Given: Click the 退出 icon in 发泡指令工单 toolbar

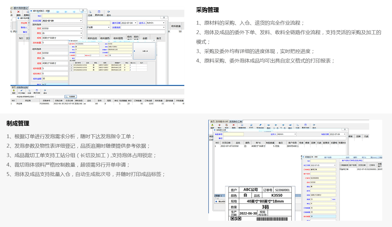Looking at the screenshot, I should 314,125.
